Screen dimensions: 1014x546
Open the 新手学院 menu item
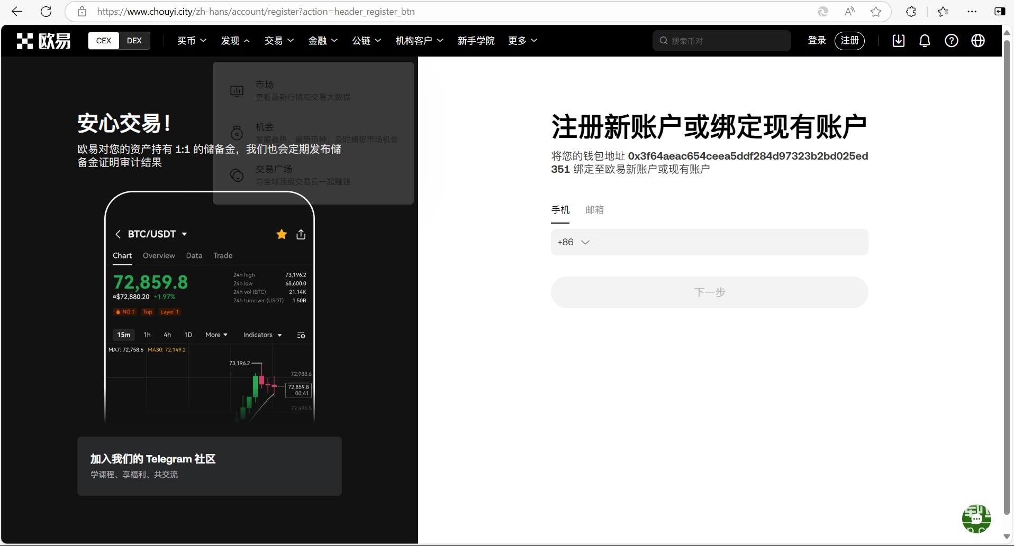click(x=476, y=41)
